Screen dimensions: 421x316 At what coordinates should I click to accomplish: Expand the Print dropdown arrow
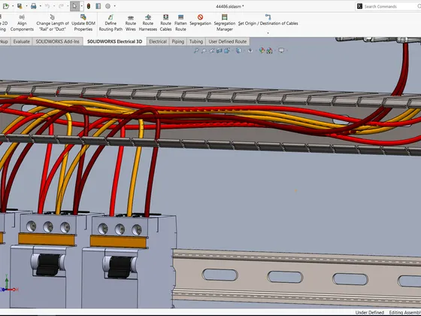coord(41,6)
